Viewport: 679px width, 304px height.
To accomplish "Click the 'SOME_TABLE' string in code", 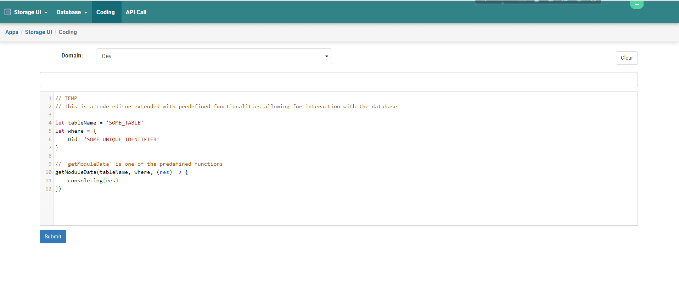I will [125, 123].
